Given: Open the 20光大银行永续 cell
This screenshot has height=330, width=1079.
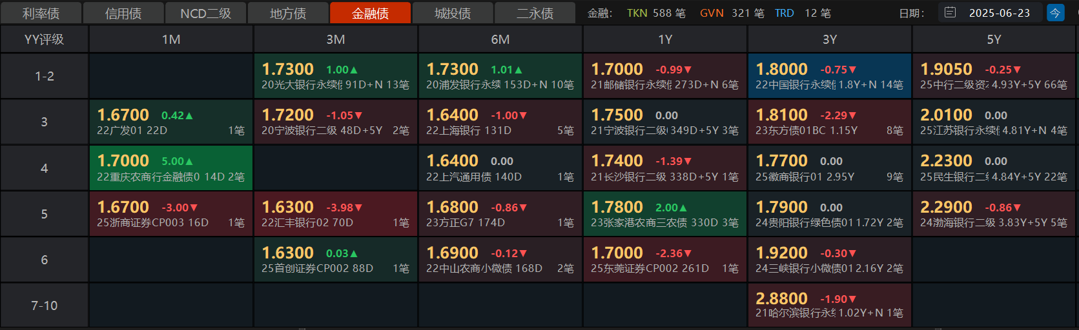Looking at the screenshot, I should click(x=336, y=76).
